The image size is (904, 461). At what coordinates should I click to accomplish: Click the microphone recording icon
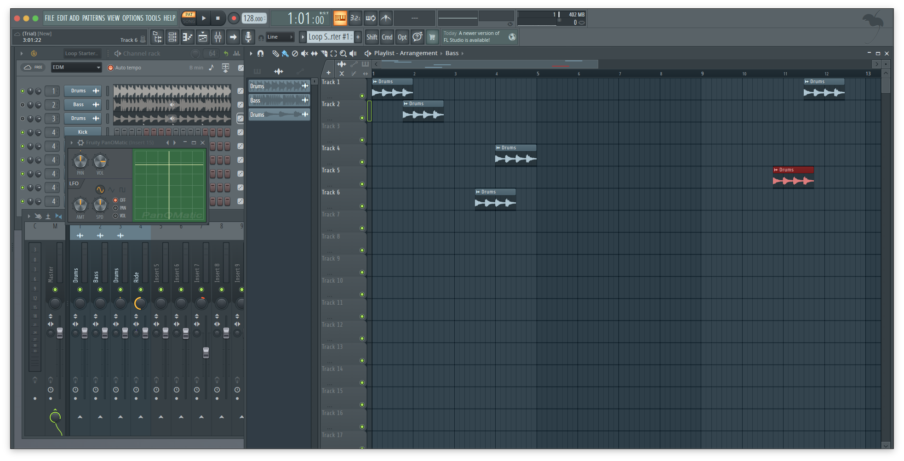tap(248, 37)
